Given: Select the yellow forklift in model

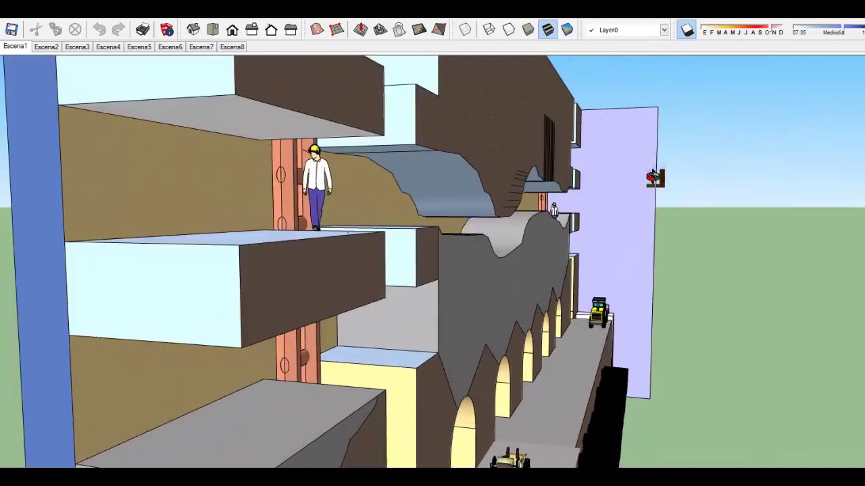Looking at the screenshot, I should (x=599, y=313).
